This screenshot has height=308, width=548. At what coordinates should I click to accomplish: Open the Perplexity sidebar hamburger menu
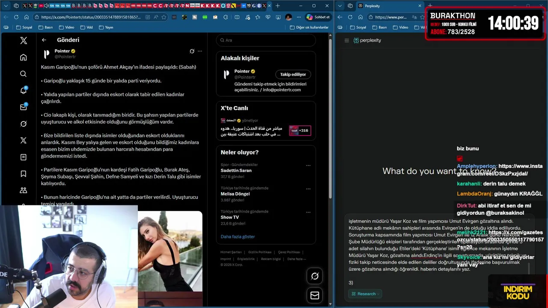click(347, 40)
